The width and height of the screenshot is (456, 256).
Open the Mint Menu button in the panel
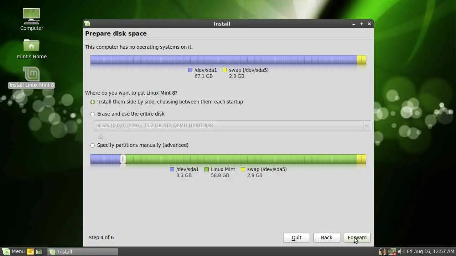point(14,251)
